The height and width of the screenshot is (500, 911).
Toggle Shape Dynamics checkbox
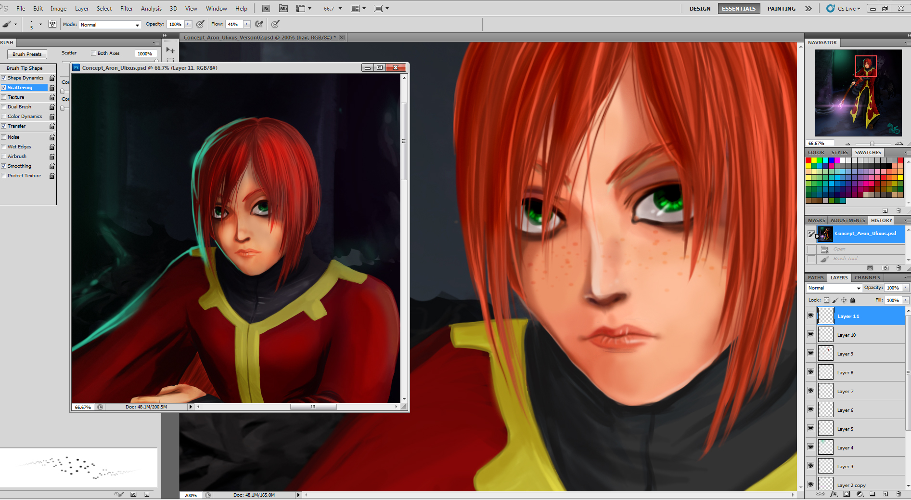coord(4,78)
